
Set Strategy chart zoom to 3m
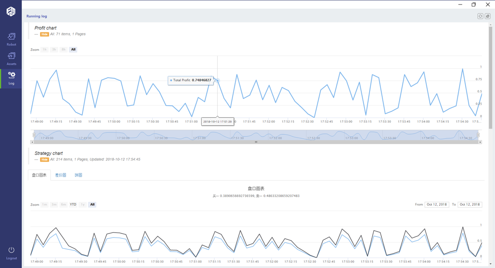(x=54, y=204)
